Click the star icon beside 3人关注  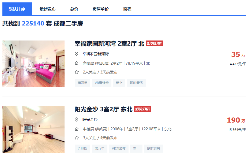pos(77,138)
